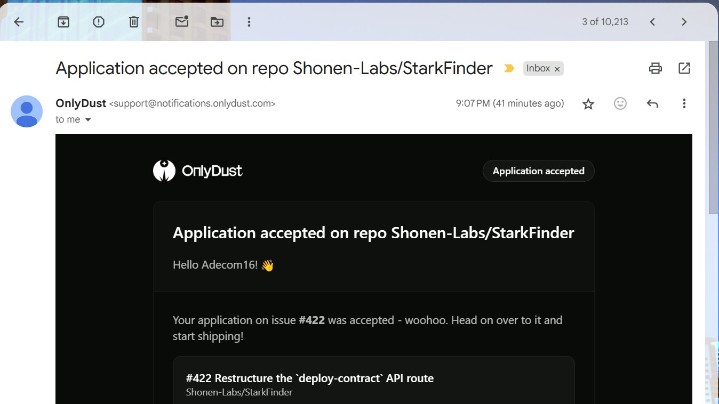Expand the 'to me' recipient details
This screenshot has width=719, height=404.
(x=88, y=120)
